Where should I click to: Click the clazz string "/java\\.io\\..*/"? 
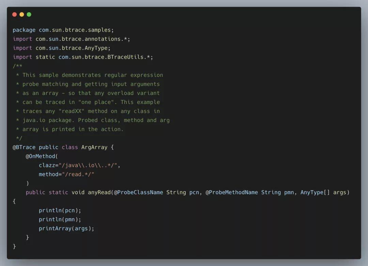88,165
